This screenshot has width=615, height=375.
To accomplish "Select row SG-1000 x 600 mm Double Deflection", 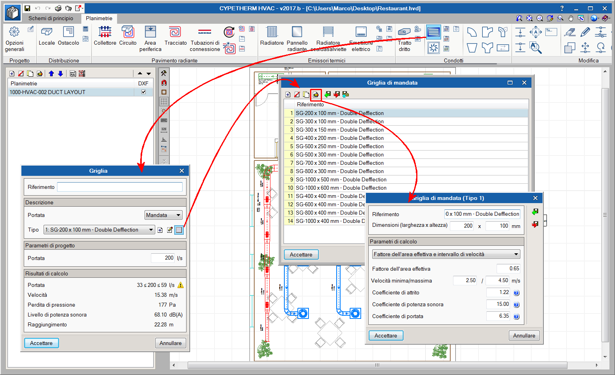I will 406,188.
